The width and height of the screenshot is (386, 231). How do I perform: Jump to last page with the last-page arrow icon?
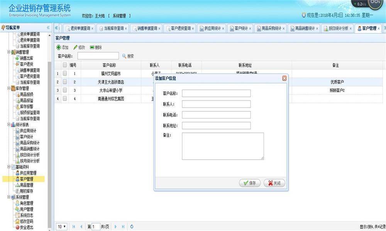123,227
